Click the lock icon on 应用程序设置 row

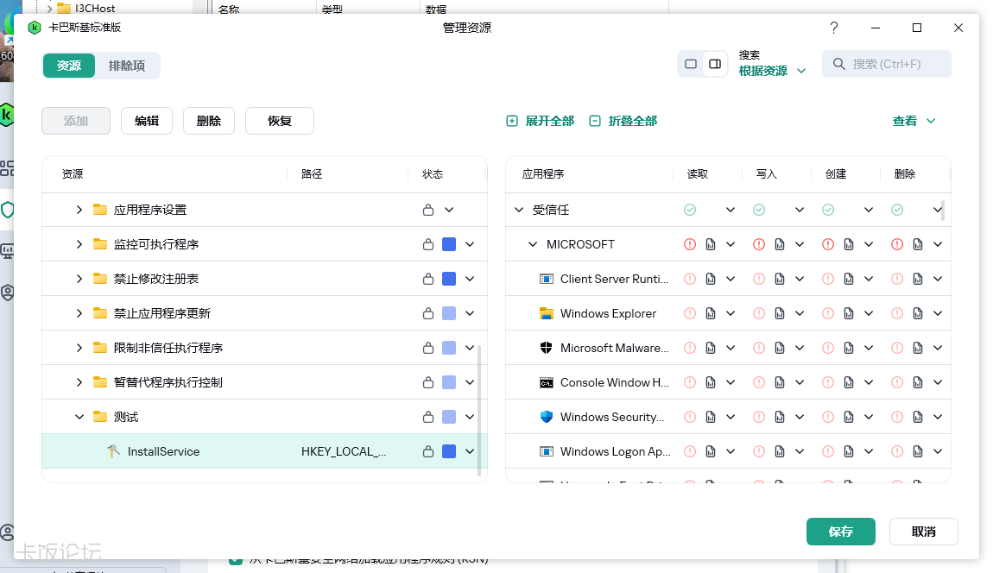click(429, 210)
